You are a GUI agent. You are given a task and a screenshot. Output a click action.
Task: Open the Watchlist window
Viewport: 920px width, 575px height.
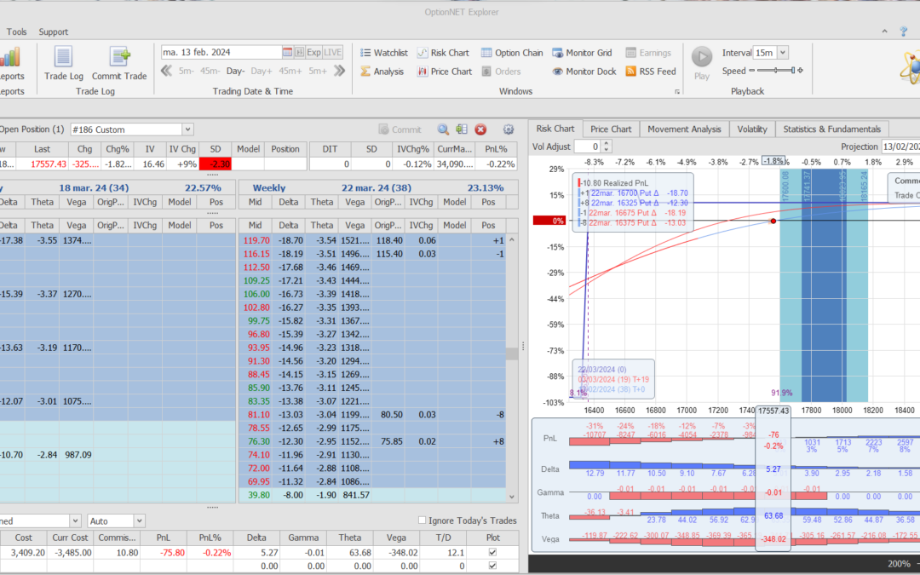(382, 53)
